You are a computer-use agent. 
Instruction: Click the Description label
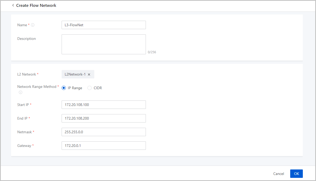coord(27,39)
